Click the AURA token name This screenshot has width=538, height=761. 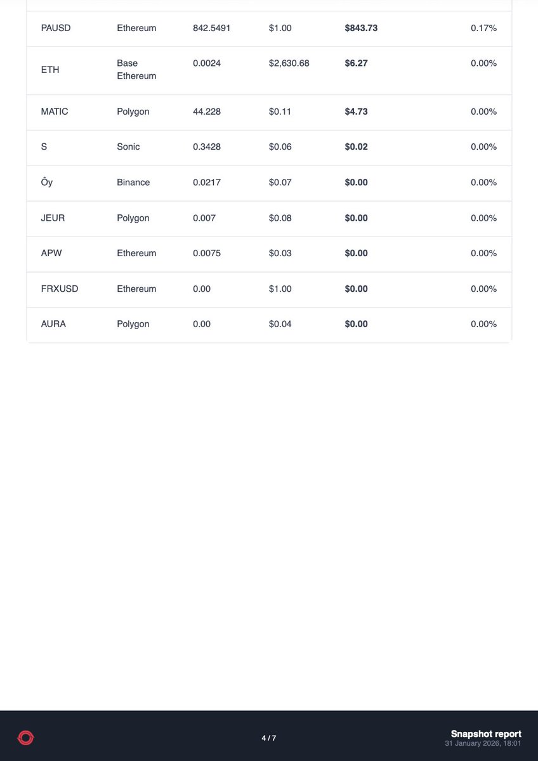pos(53,324)
